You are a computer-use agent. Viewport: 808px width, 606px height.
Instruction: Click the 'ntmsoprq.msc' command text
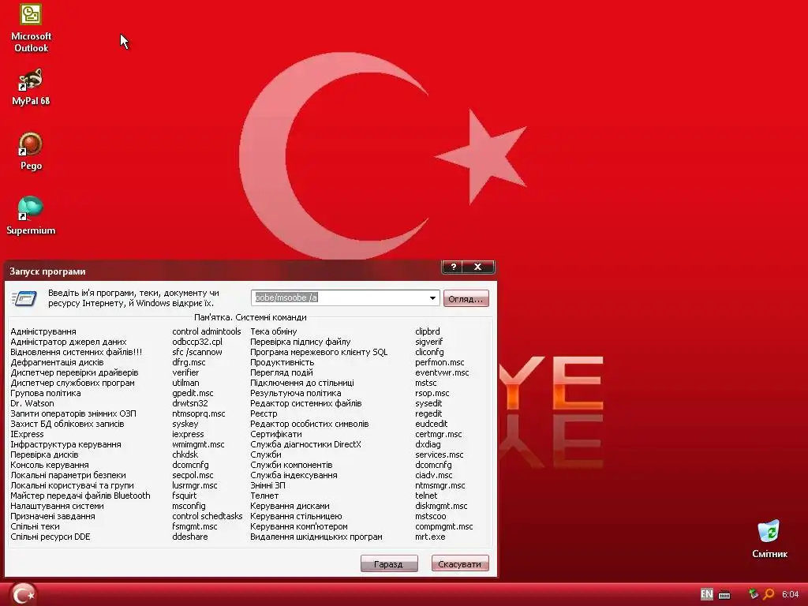click(199, 413)
